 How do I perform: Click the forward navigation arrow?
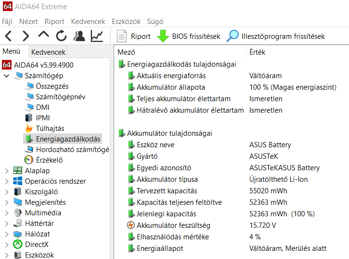click(x=26, y=36)
